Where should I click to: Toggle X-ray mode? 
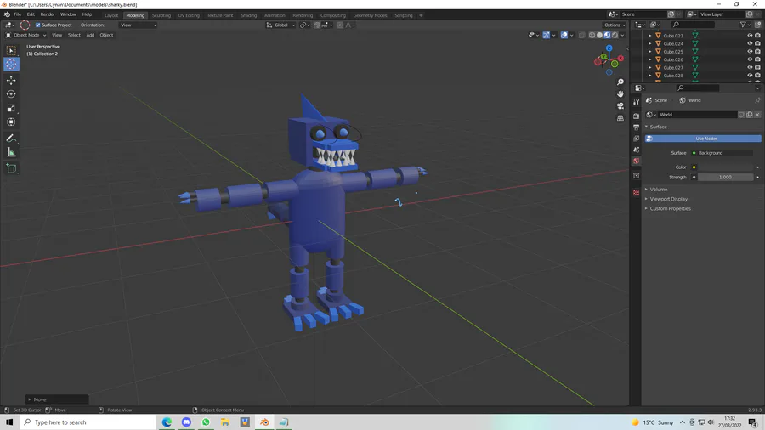pos(581,35)
